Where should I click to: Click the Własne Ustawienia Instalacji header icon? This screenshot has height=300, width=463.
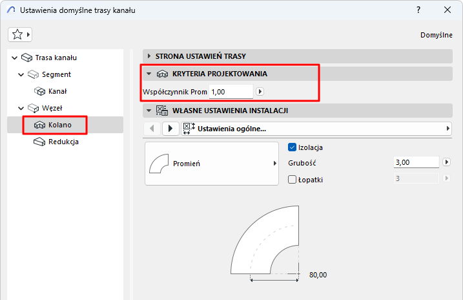162,111
